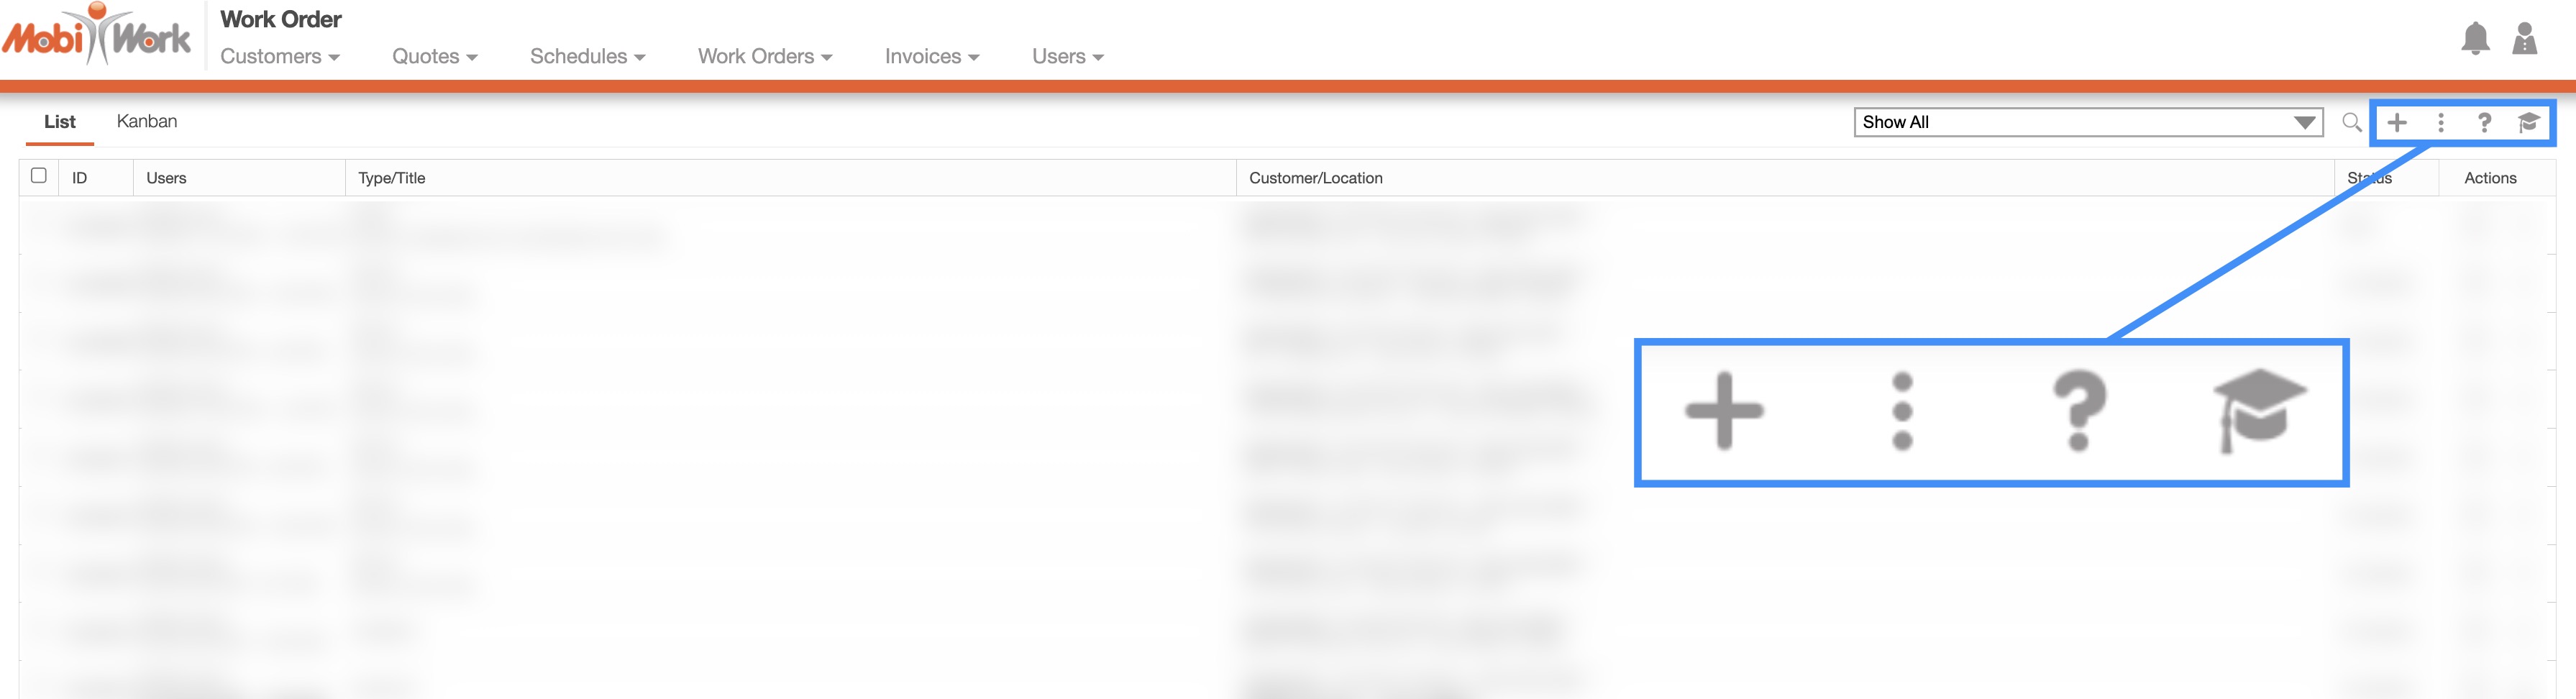Open the three-dot more options menu

[2441, 122]
